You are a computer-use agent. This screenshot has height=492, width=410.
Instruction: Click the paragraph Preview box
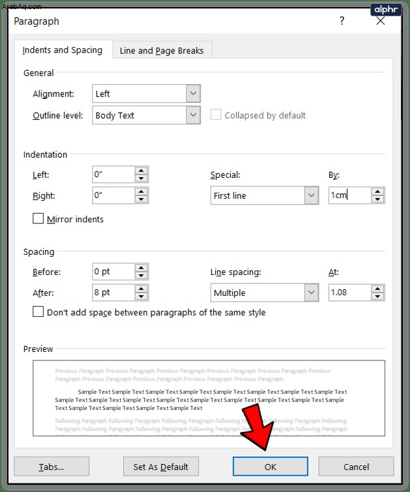coord(209,398)
